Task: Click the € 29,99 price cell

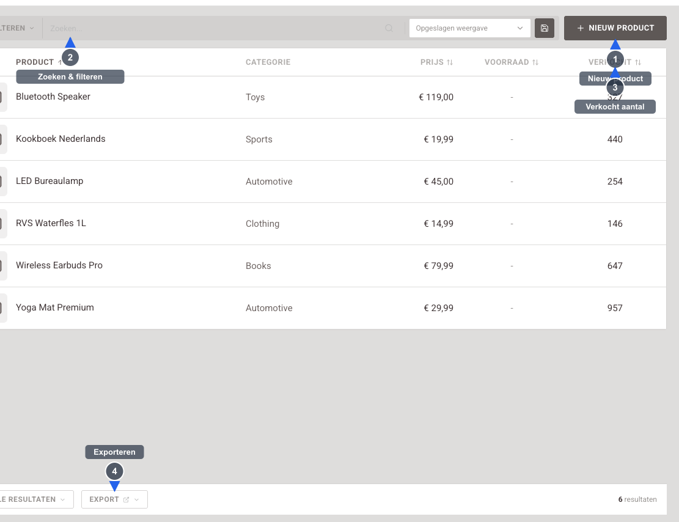Action: (x=439, y=308)
